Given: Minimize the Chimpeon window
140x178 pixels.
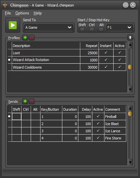Looking at the screenshot, I should coord(126,5).
